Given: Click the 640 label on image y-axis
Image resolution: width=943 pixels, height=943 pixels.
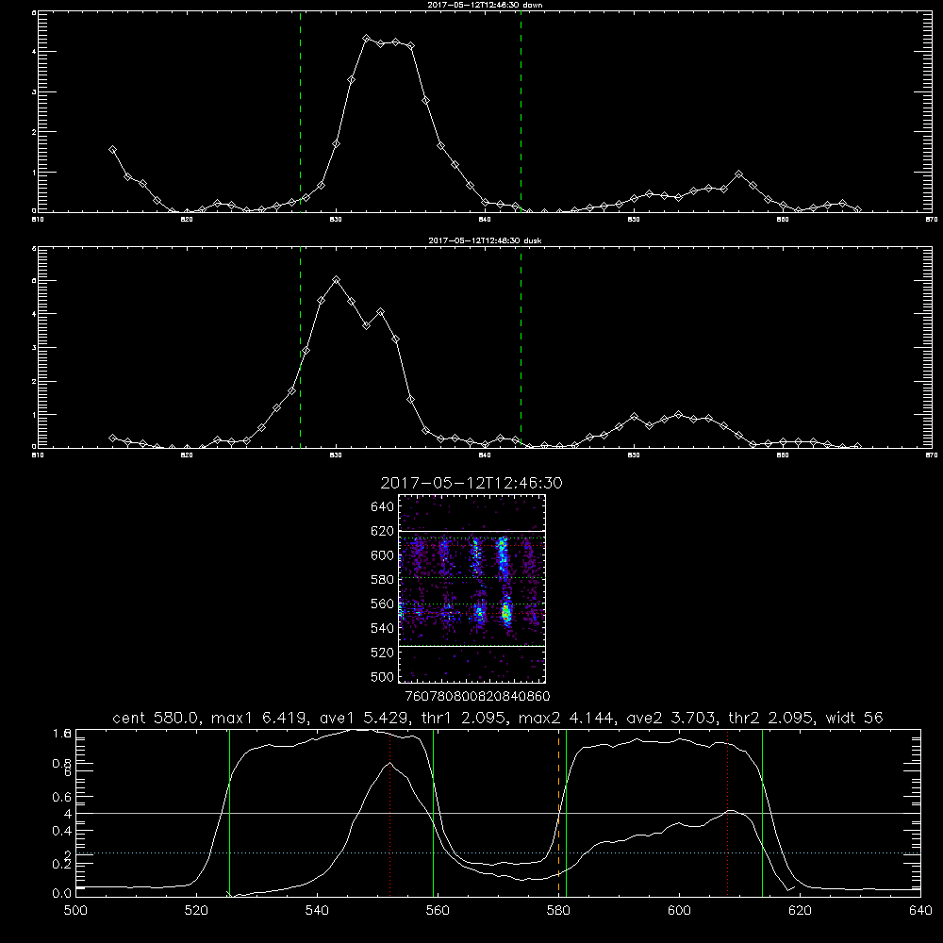Looking at the screenshot, I should [x=382, y=507].
